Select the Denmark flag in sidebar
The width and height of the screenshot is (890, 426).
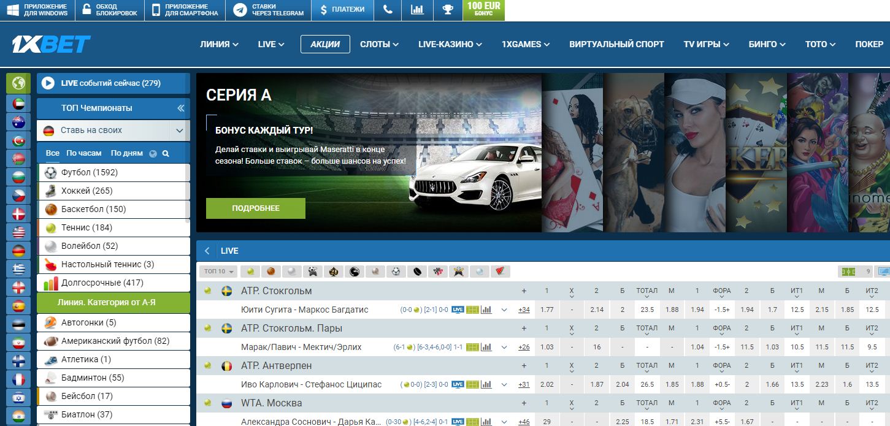click(x=18, y=214)
